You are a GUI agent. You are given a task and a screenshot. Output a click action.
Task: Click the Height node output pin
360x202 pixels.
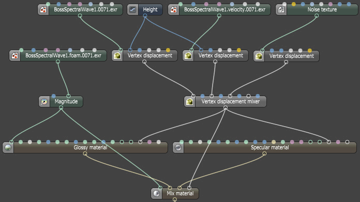click(145, 16)
